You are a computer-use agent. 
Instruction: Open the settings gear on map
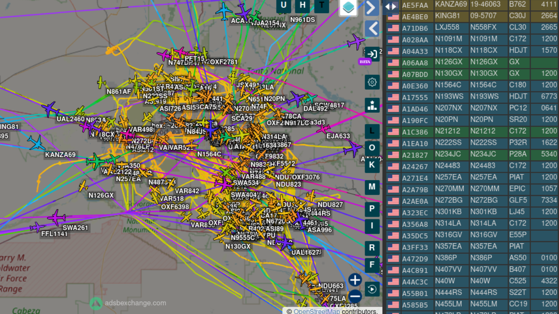tap(372, 82)
